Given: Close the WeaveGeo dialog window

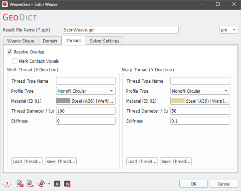Looking at the screenshot, I should click(x=234, y=4).
